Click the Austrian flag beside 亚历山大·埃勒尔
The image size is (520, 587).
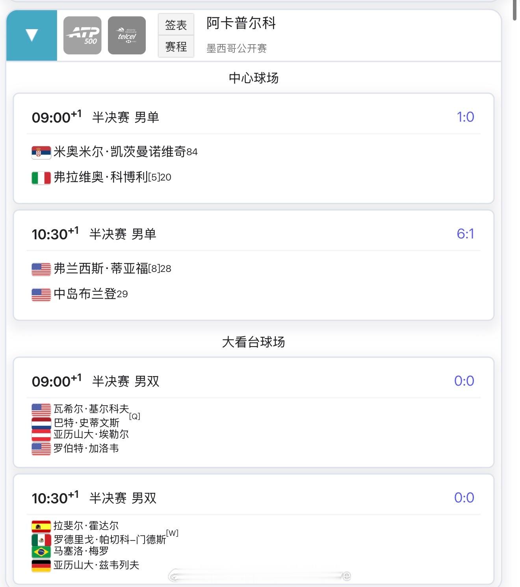coord(41,435)
